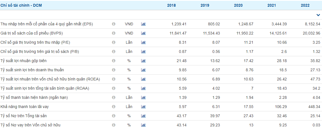Open info icon for Tỷ suất sinh lợi trên doanh thu thuần
The image size is (322, 130).
click(x=114, y=70)
